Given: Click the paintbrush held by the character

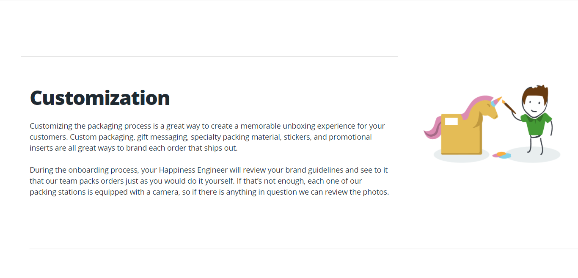Looking at the screenshot, I should coord(509,106).
